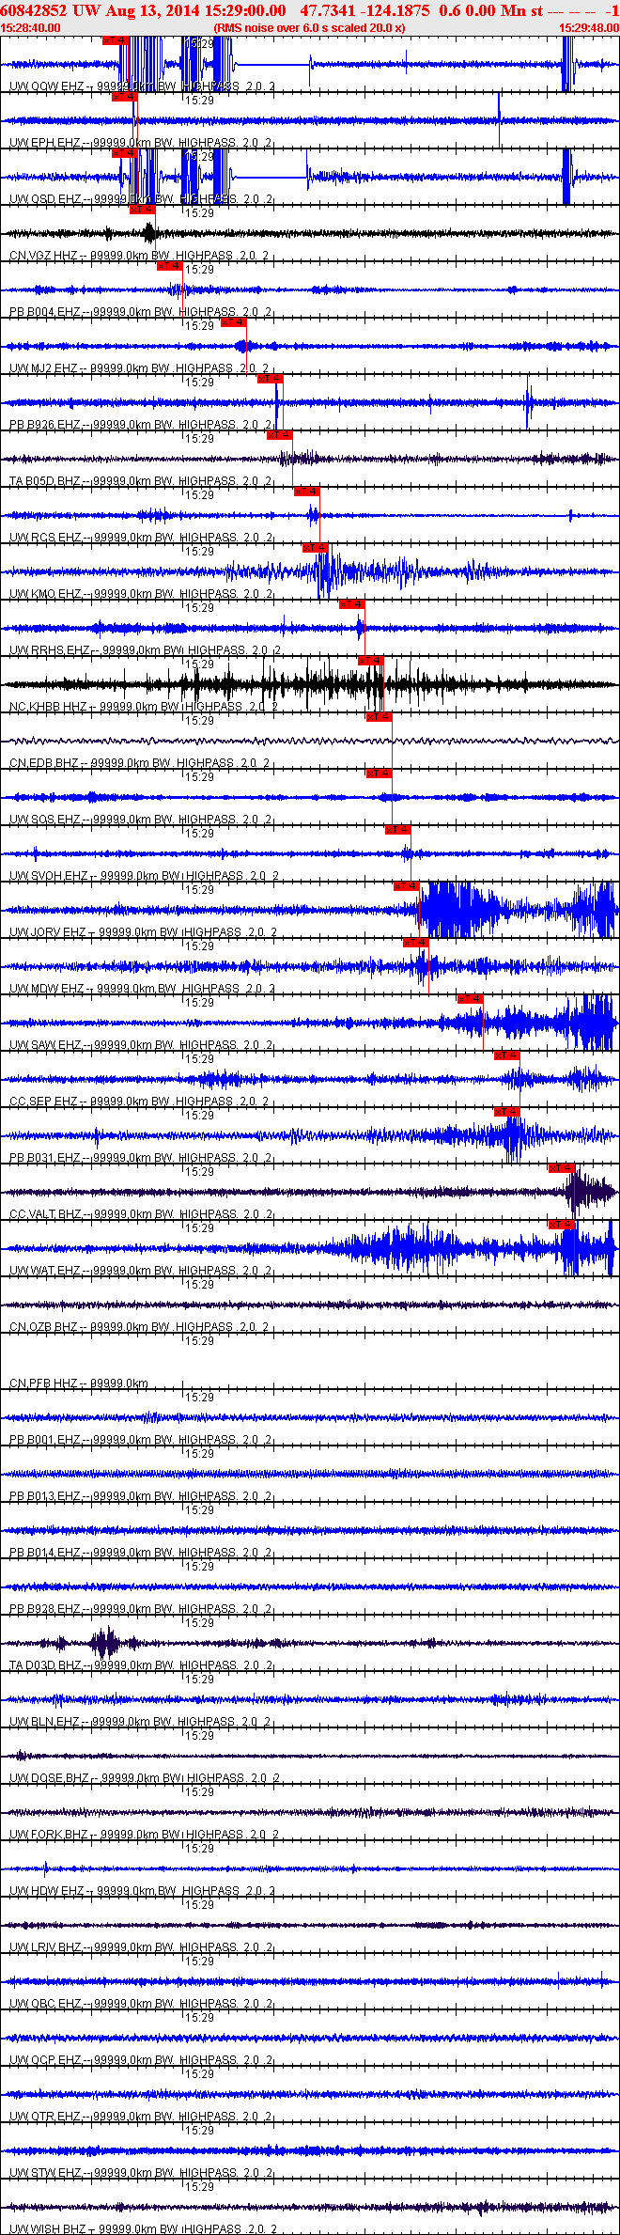Click the red pick flag on UW.JORV trace
The height and width of the screenshot is (2235, 620).
click(x=407, y=885)
